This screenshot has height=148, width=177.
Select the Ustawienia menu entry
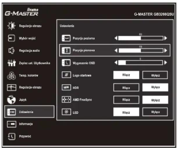coord(29,112)
